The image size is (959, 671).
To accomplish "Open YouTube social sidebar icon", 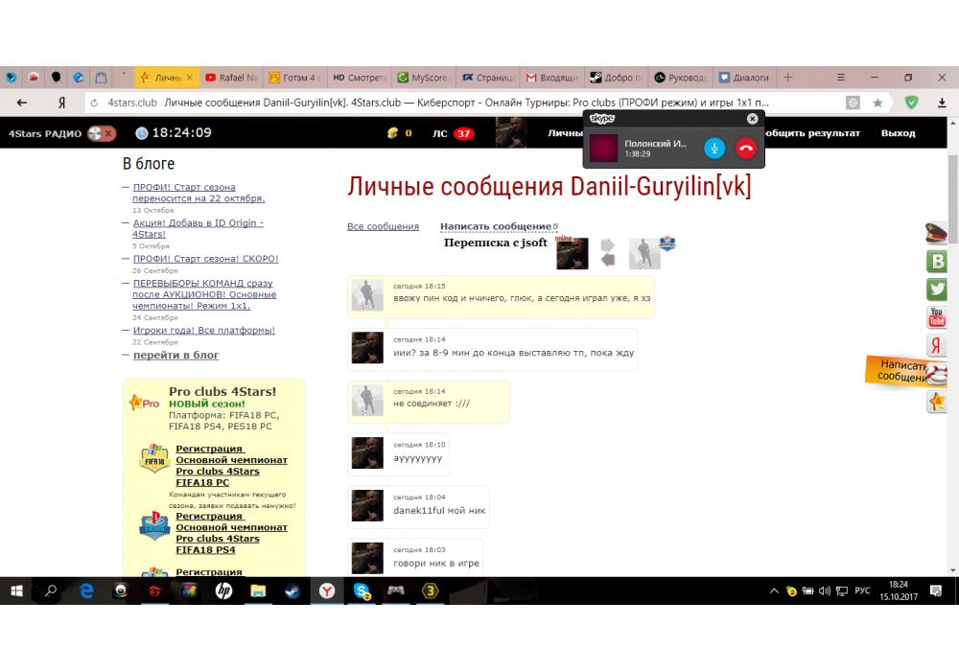I will coord(936,317).
